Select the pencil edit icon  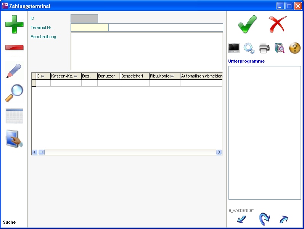(x=14, y=71)
